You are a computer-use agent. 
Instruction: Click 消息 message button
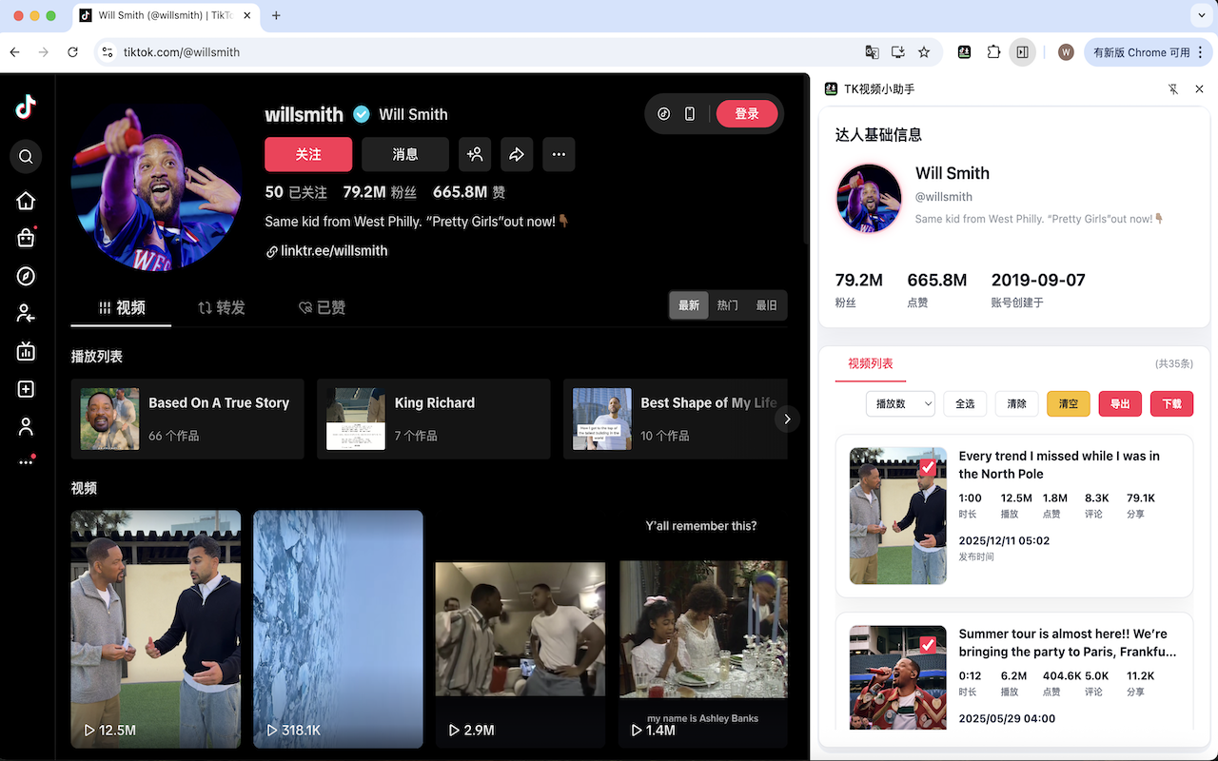[x=405, y=154]
